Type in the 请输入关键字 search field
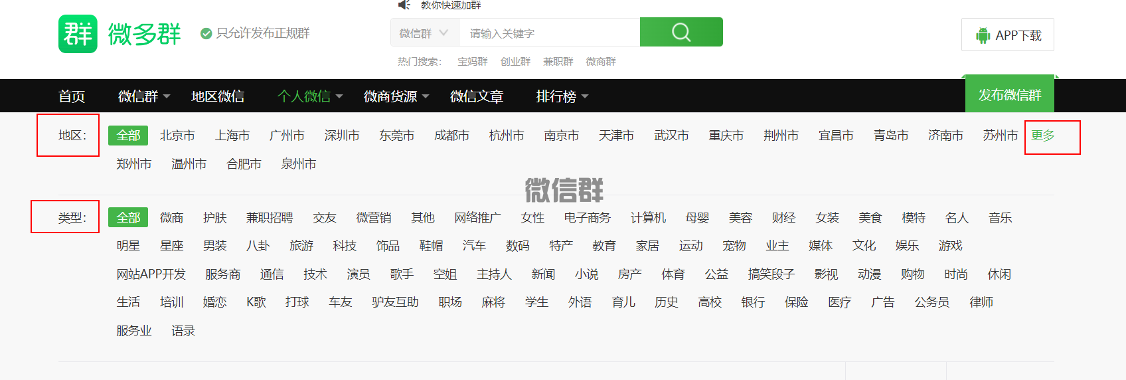The height and width of the screenshot is (380, 1126). coord(550,33)
